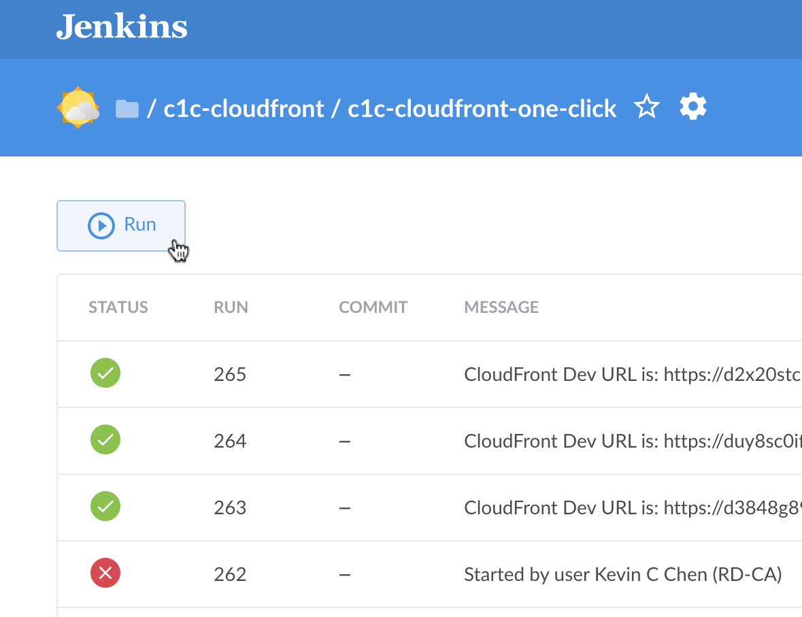Click success status icon for run 264
The width and height of the screenshot is (802, 617).
pyautogui.click(x=105, y=439)
